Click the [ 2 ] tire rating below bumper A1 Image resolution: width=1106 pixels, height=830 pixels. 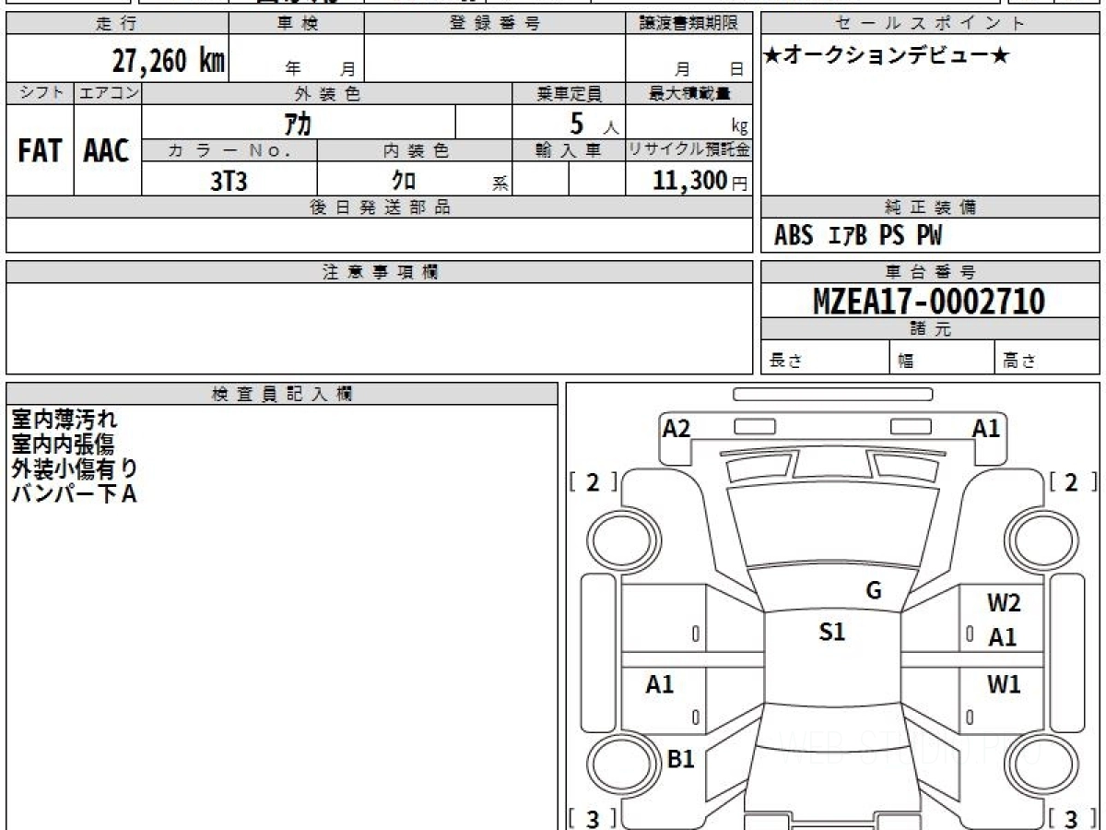1072,482
